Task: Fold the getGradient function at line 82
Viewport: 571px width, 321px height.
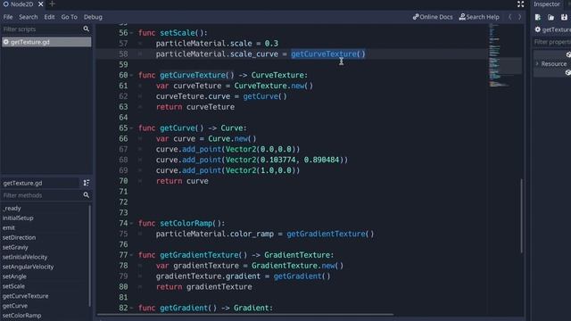Action: 131,309
